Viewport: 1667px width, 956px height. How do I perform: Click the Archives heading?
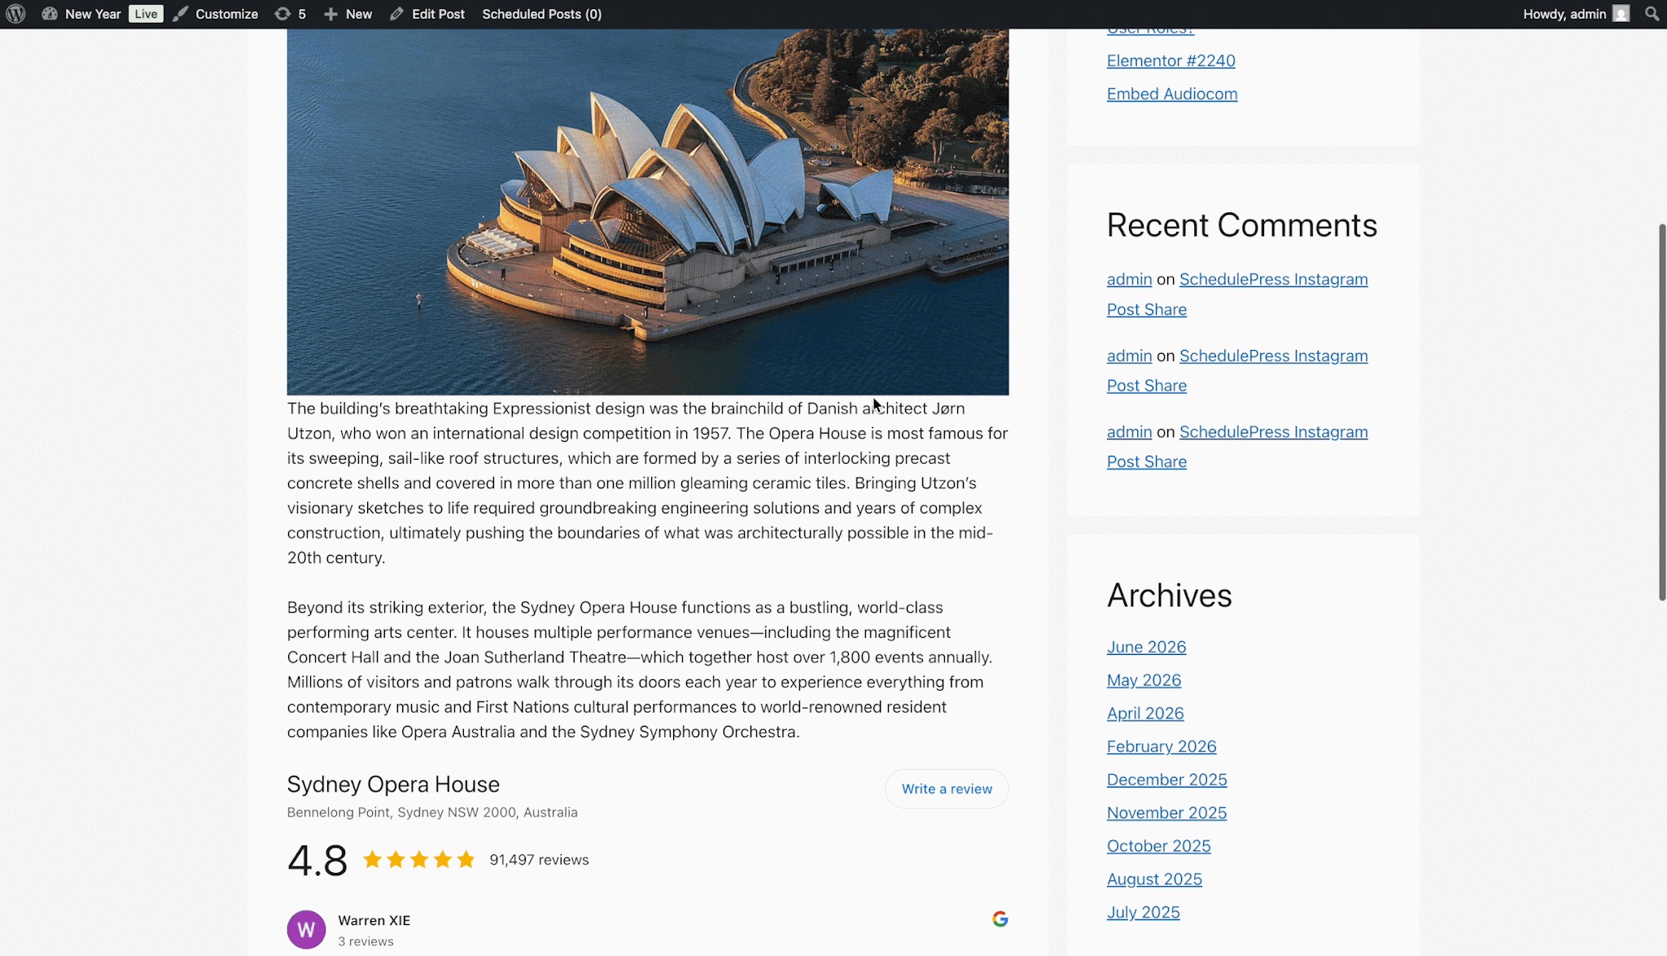tap(1169, 595)
